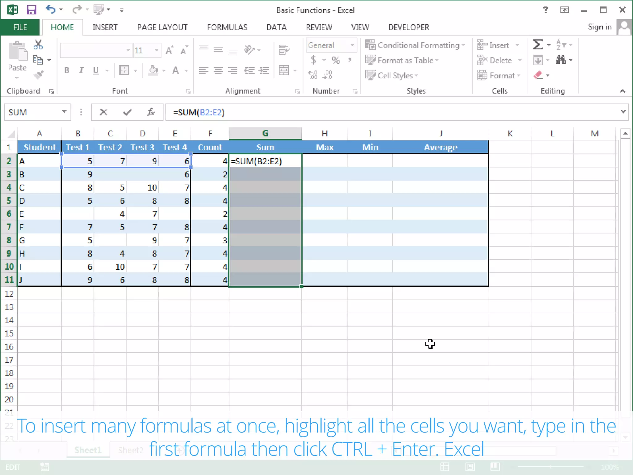633x475 pixels.
Task: Switch to the PAGE LAYOUT tab
Action: (162, 27)
